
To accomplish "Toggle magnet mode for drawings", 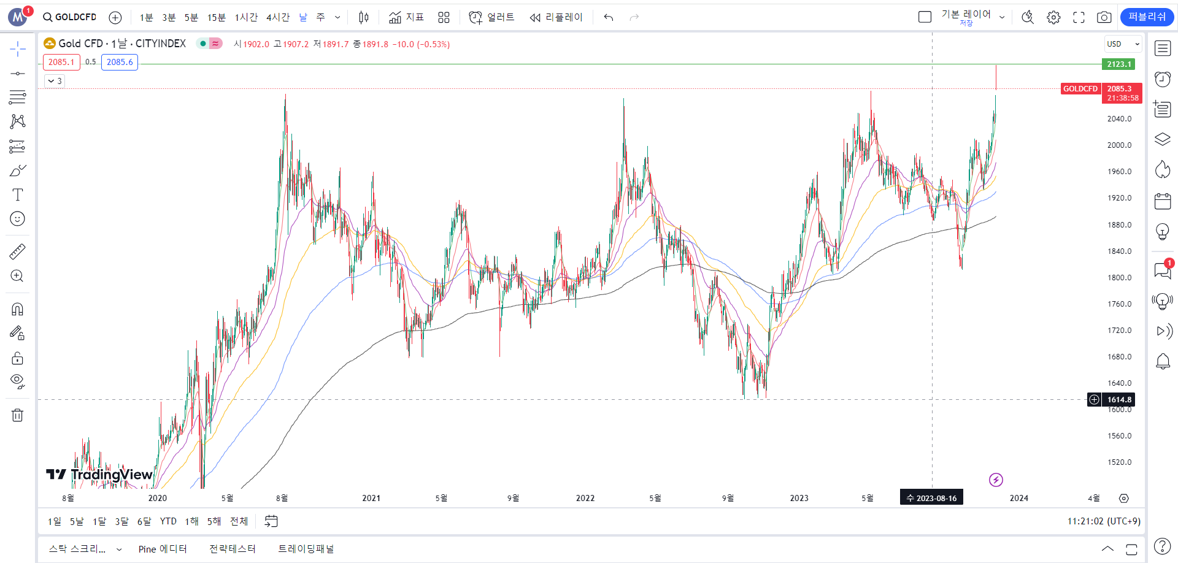I will (17, 309).
